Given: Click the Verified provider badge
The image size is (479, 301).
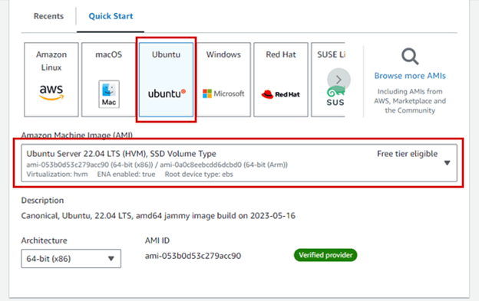Looking at the screenshot, I should click(x=325, y=255).
